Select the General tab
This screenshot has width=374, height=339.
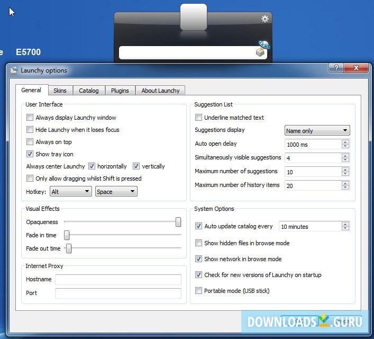click(31, 90)
